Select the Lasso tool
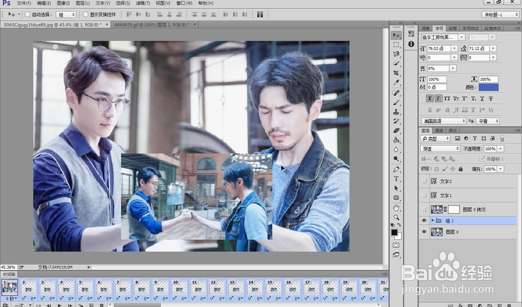Image resolution: width=522 pixels, height=307 pixels. coord(396,54)
